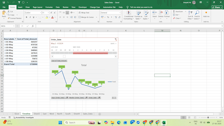Click the Percent Style icon
Viewport: 224px width, 126px height.
pos(108,17)
